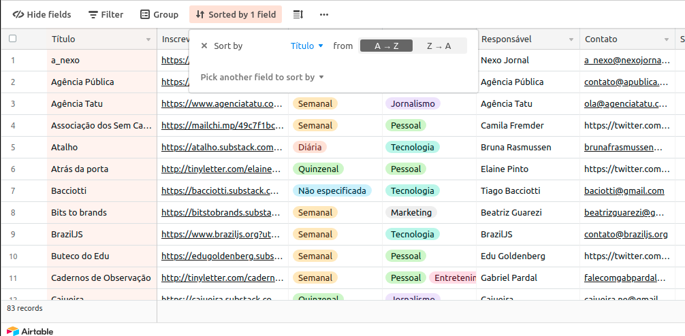Select the BrazilJS title cell
685x336 pixels.
pos(101,235)
